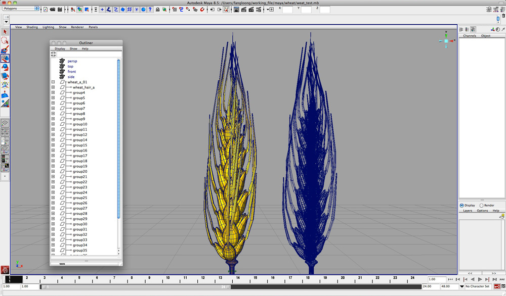Select the arrow Select tool
Screen dimensions: 506x296
coord(5,32)
